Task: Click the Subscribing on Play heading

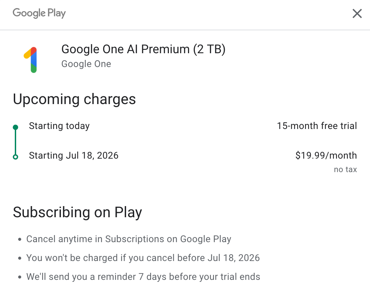Action: pyautogui.click(x=77, y=213)
